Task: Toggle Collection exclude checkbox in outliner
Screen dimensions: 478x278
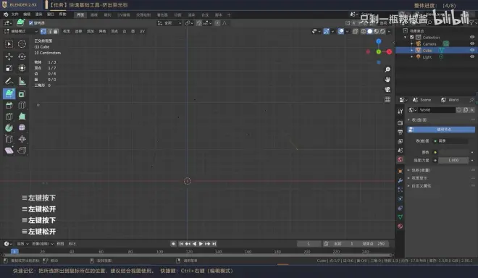Action: (412, 37)
